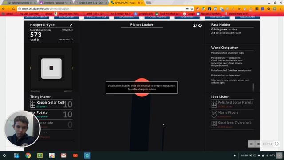
Task: Open the Pig Latin Converter bookmark
Action: point(27,14)
